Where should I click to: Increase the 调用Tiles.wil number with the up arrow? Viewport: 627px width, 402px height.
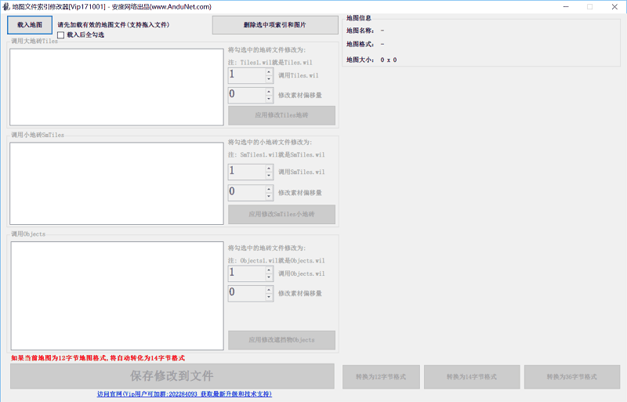[269, 72]
